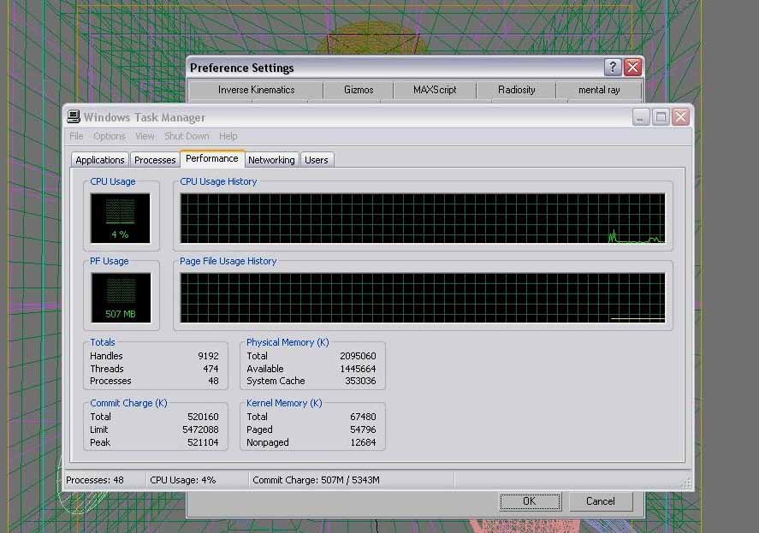The height and width of the screenshot is (533, 759).
Task: Switch to the Users tab
Action: pyautogui.click(x=317, y=160)
